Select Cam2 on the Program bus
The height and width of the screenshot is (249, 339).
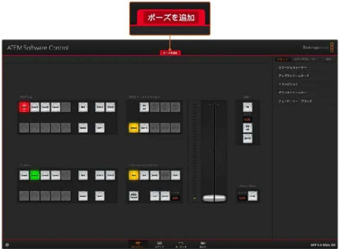35,107
